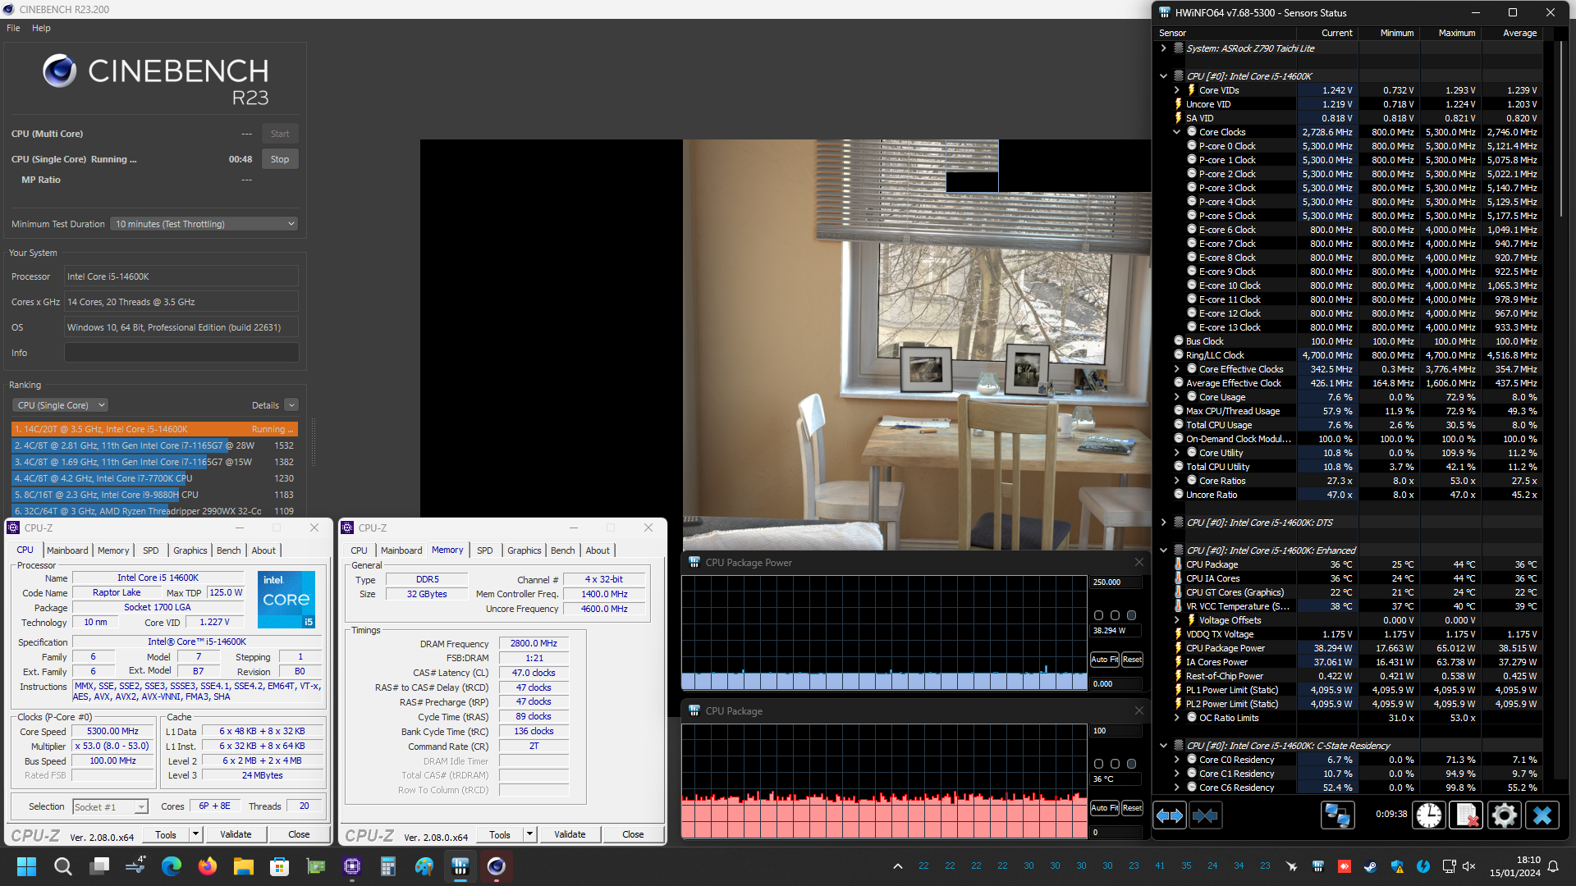
Task: Collapse C-State Residency section
Action: click(1163, 746)
